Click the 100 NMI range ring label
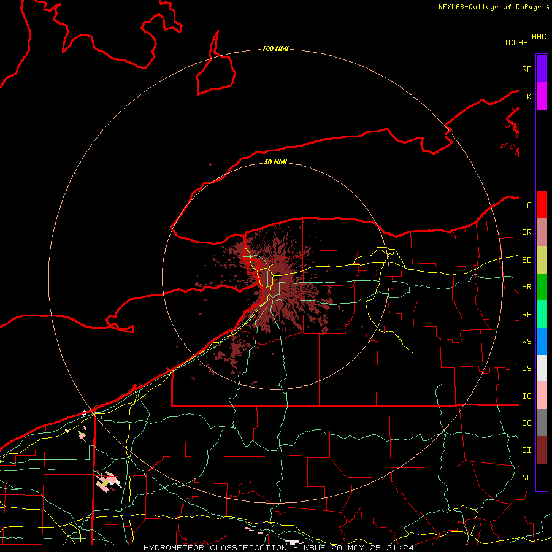The image size is (552, 552). tap(275, 48)
